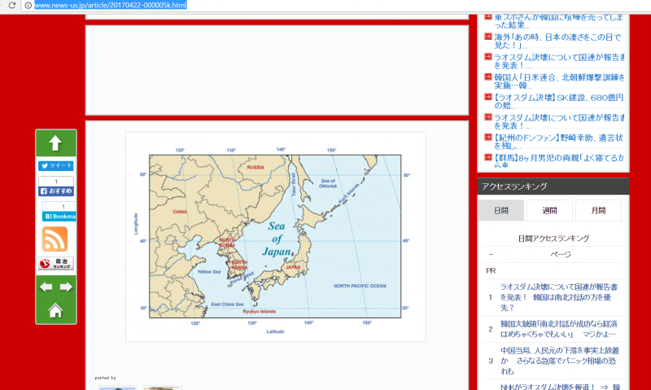Click the Hatena B! Bookmark button
Viewport: 651px width, 390px height.
click(x=59, y=217)
